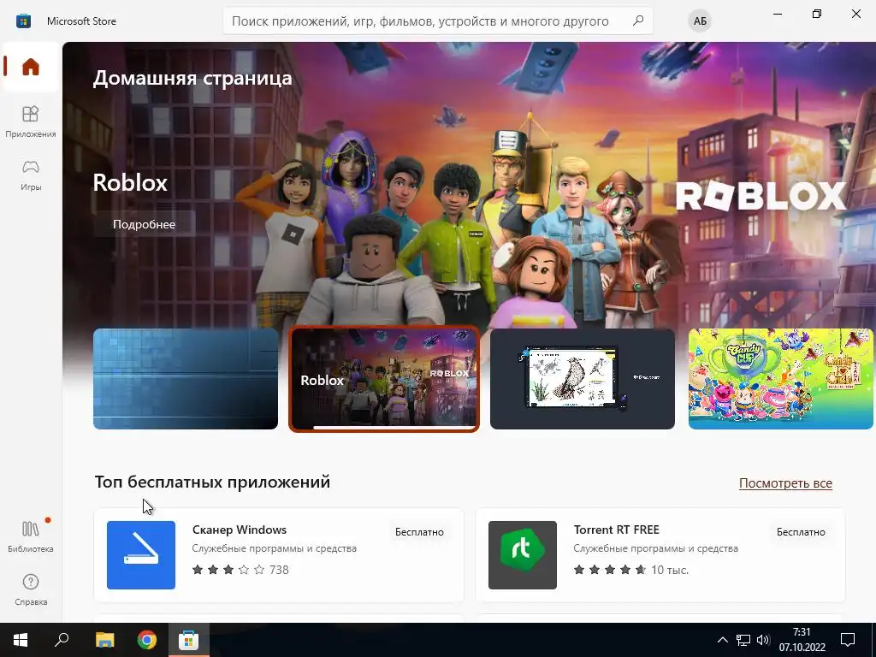Show hidden tray icons
Image resolution: width=876 pixels, height=657 pixels.
click(722, 640)
